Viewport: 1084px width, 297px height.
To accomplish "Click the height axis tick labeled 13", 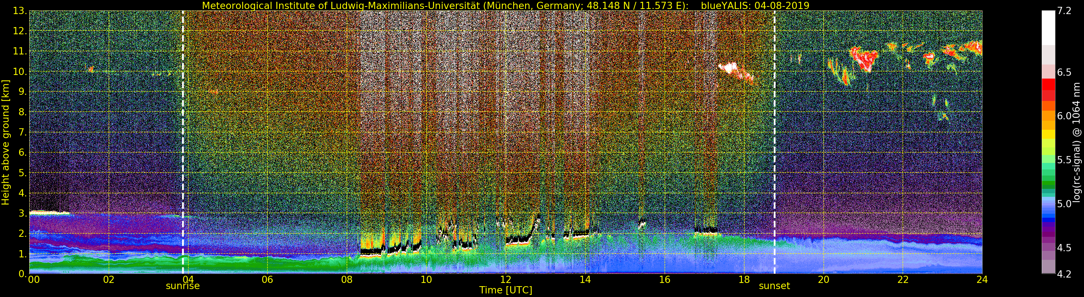I will click(20, 11).
